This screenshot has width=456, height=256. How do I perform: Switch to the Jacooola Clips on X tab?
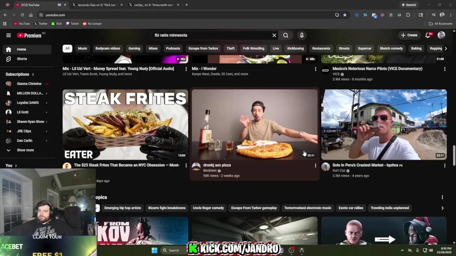click(x=97, y=5)
